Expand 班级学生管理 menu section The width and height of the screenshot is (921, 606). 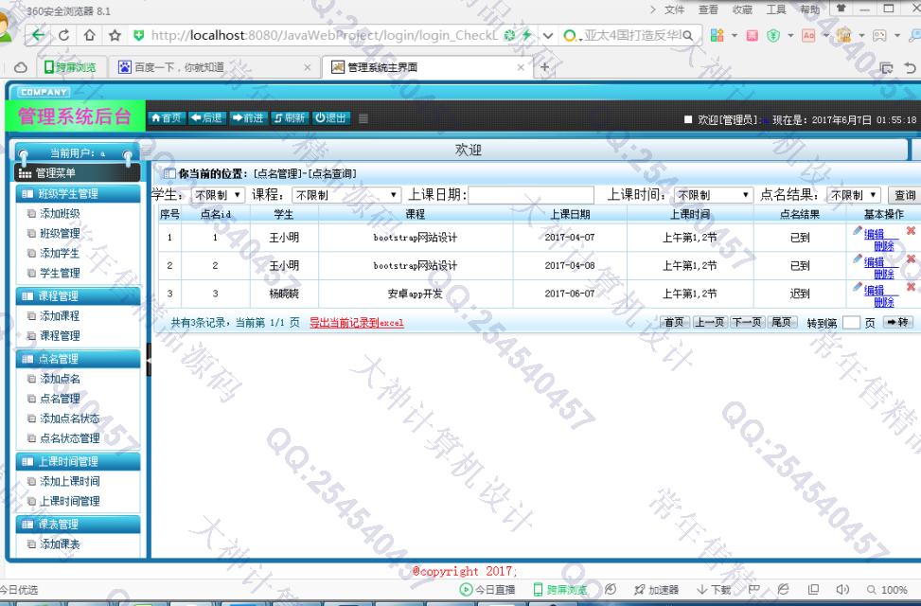tap(79, 193)
